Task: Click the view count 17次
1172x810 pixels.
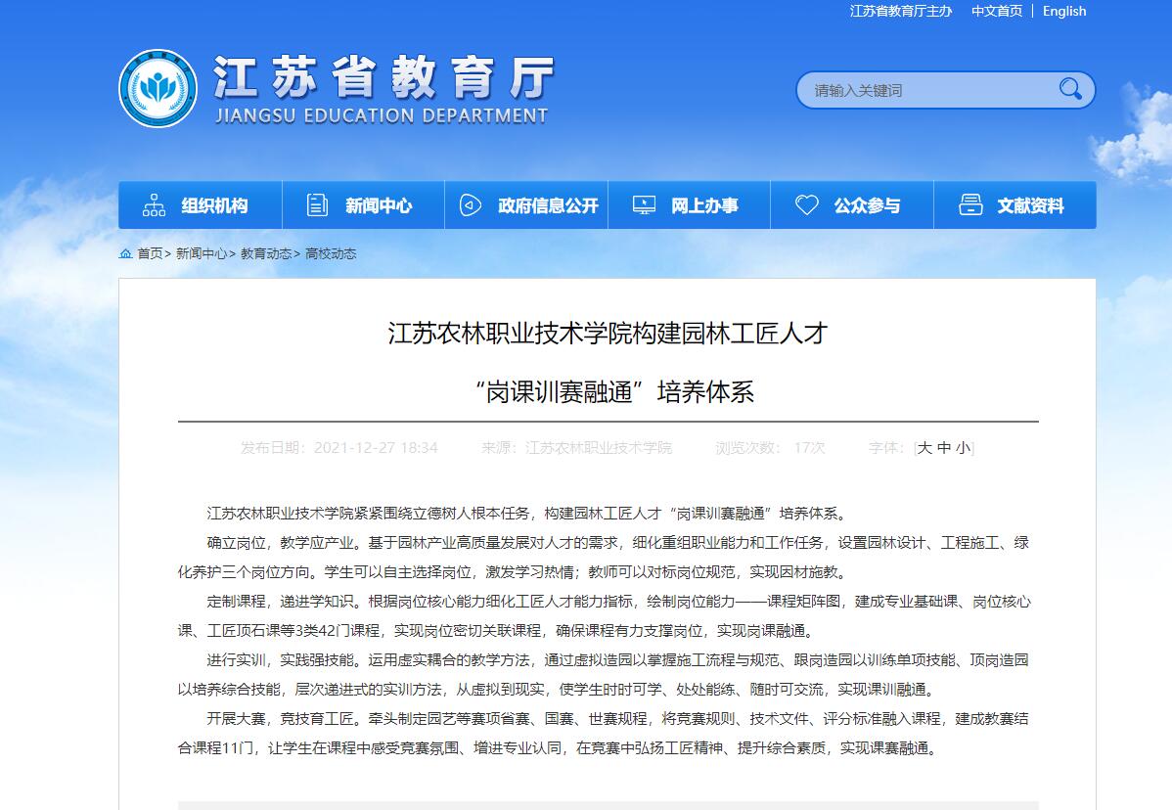Action: [809, 448]
